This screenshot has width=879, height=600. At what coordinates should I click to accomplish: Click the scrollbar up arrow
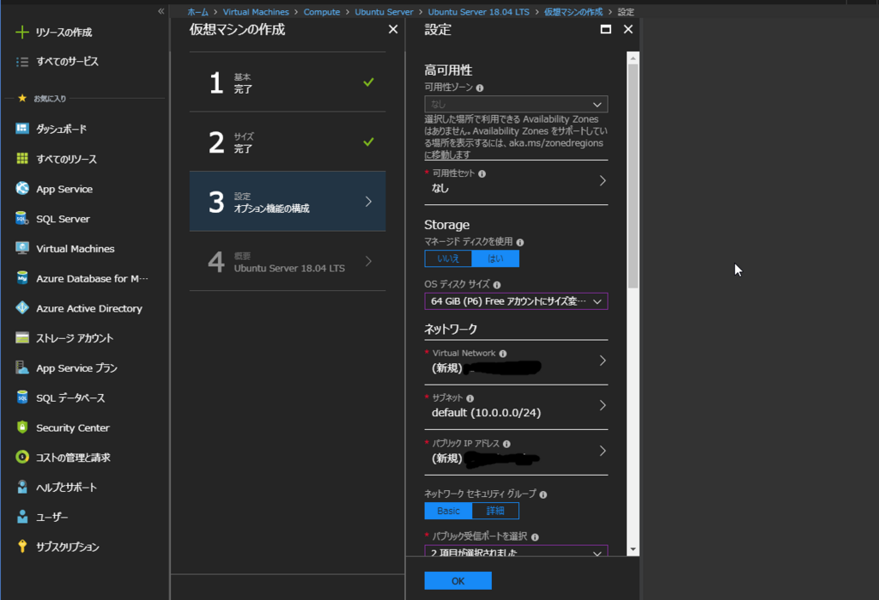pyautogui.click(x=633, y=58)
